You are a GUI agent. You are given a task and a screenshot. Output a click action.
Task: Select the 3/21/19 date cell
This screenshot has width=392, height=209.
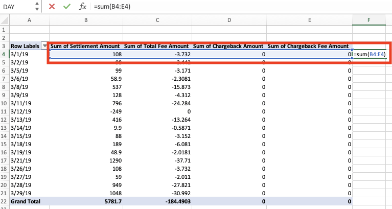point(29,160)
